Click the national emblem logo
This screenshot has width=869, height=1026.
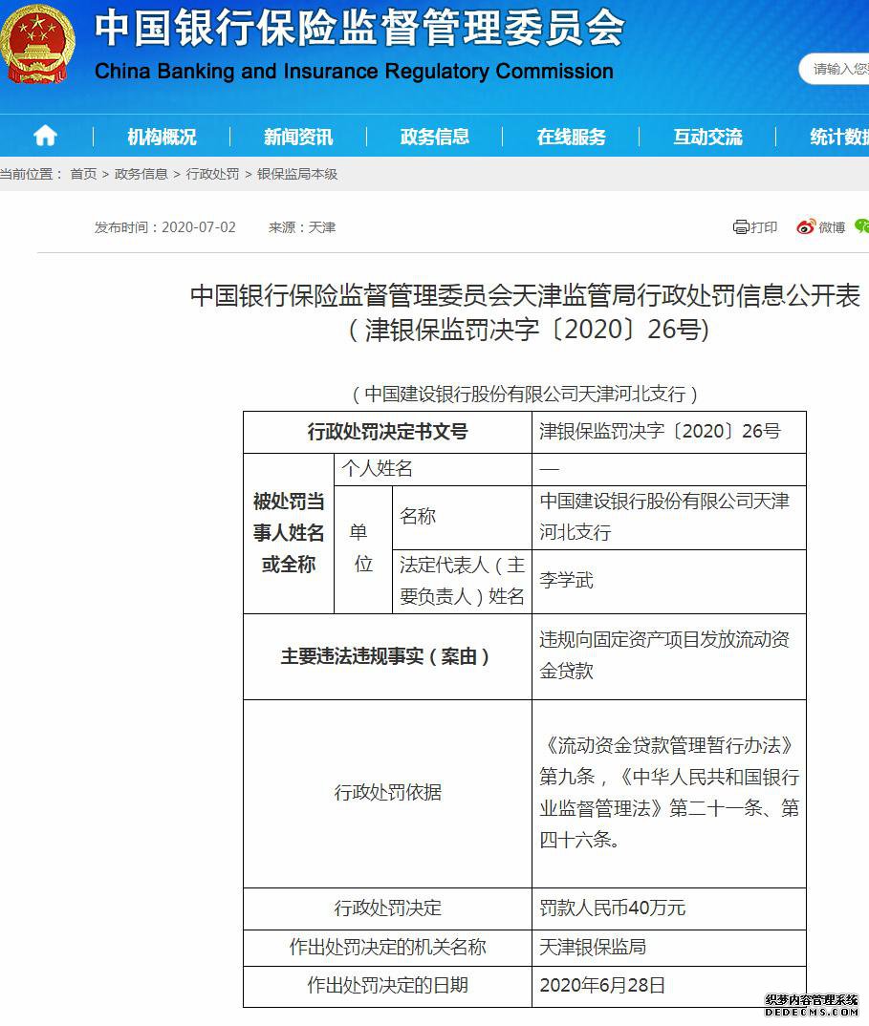coord(37,45)
